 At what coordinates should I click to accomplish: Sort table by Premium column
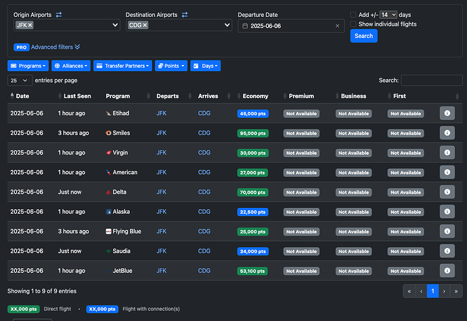pyautogui.click(x=301, y=96)
